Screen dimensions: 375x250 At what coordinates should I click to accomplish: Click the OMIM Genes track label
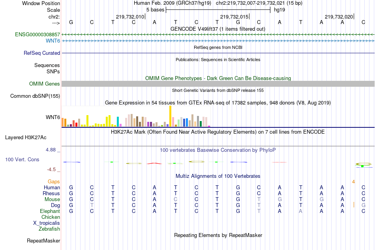(45, 84)
